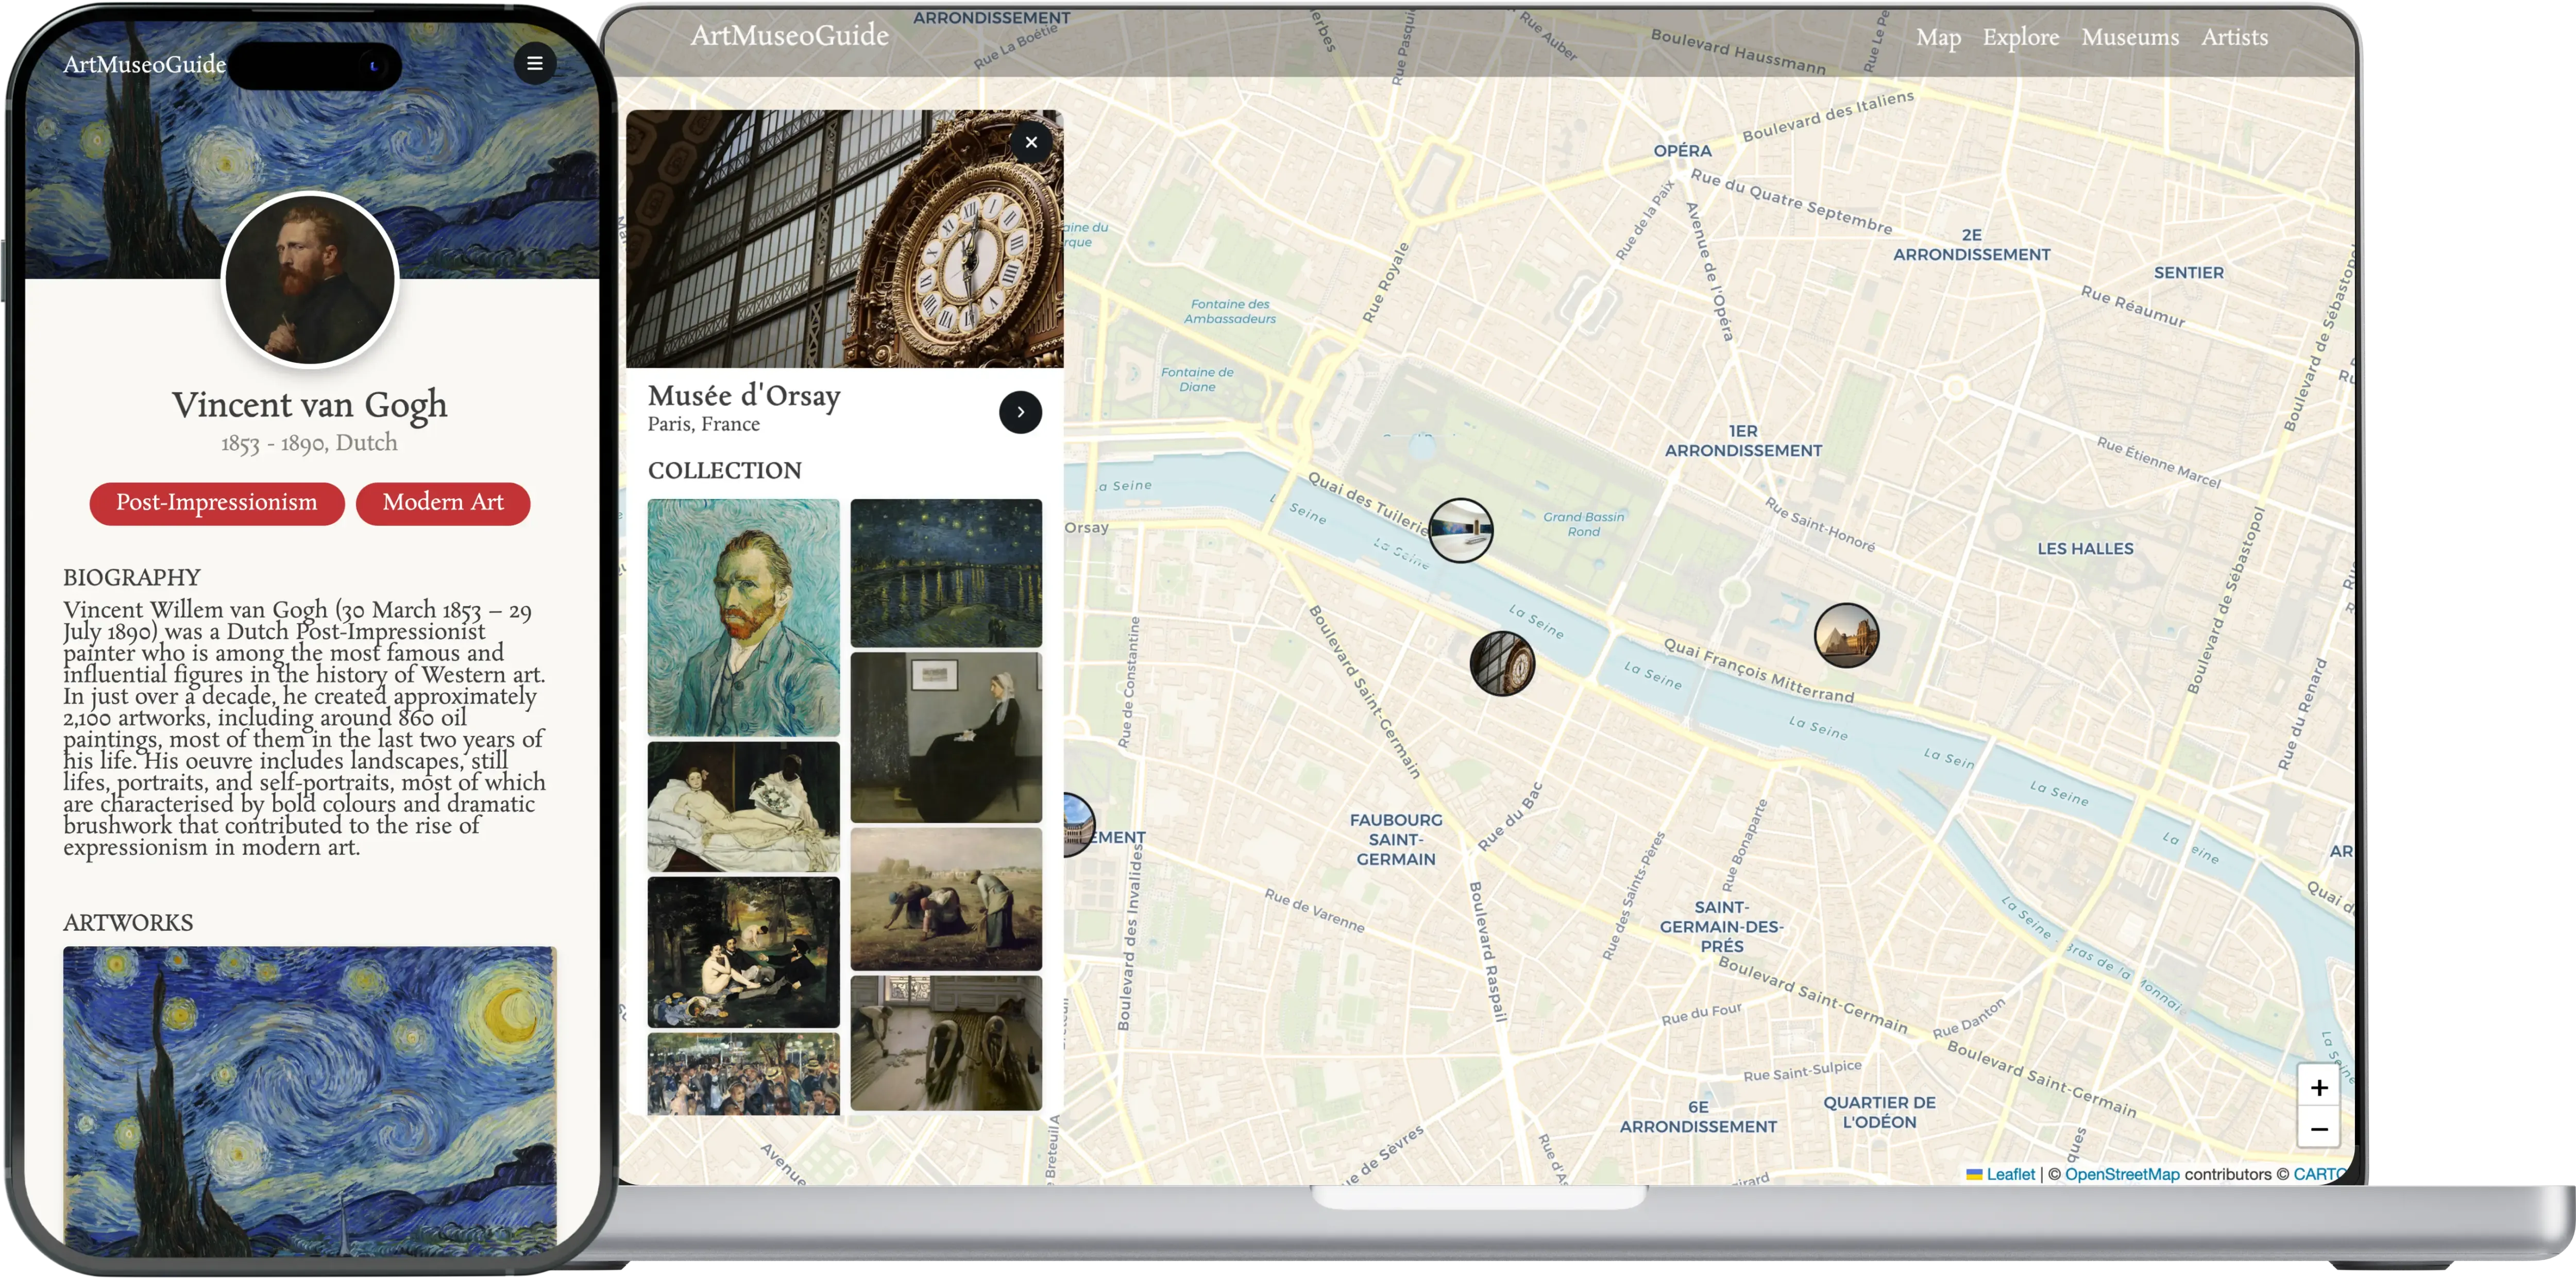Image resolution: width=2576 pixels, height=1278 pixels.
Task: Click the Orsay clock map marker
Action: click(1502, 663)
